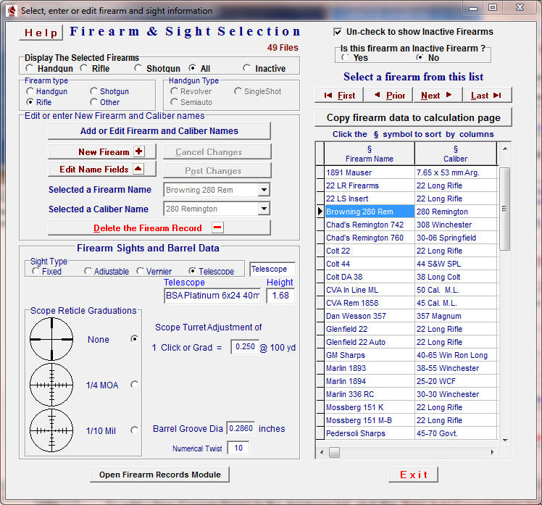Click the Numerical Twist field
This screenshot has width=542, height=505.
coord(238,448)
